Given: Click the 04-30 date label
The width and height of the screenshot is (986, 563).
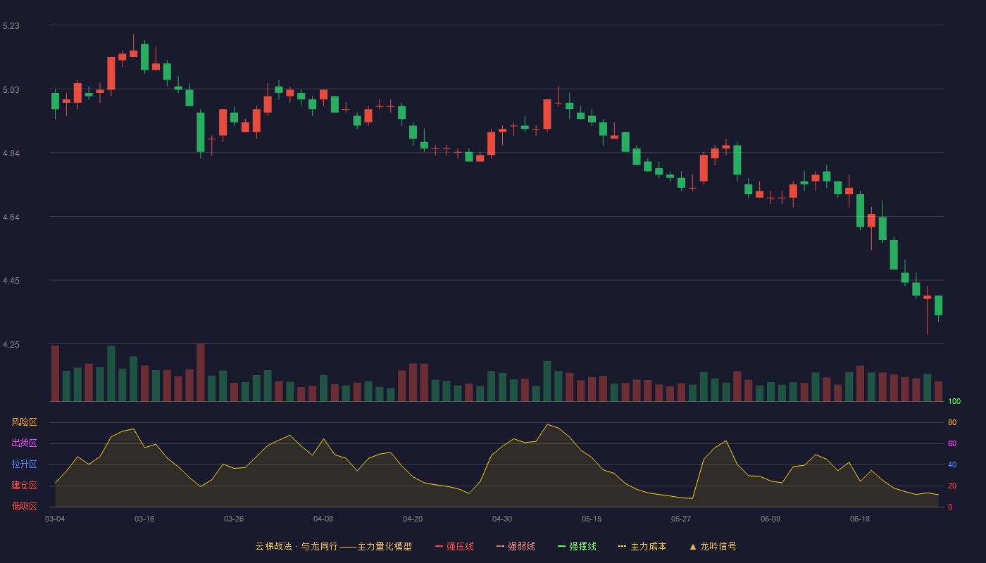Looking at the screenshot, I should tap(502, 519).
